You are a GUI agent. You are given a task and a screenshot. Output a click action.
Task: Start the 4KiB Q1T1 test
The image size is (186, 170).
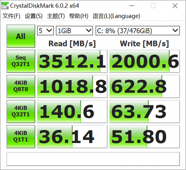(21, 137)
